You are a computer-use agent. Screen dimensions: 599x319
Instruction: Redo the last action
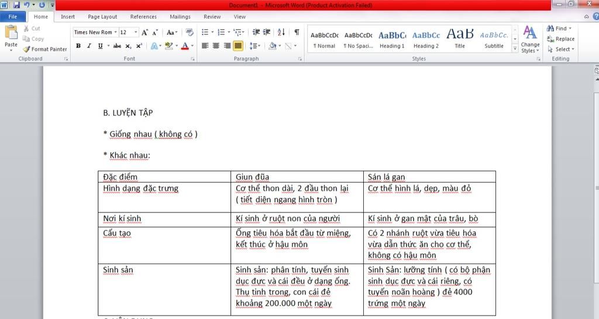[x=42, y=5]
